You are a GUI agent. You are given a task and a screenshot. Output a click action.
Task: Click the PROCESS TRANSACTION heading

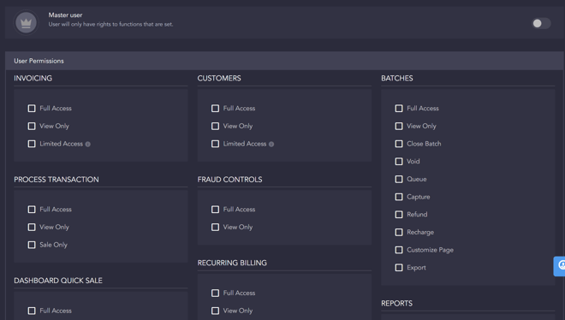pos(56,180)
